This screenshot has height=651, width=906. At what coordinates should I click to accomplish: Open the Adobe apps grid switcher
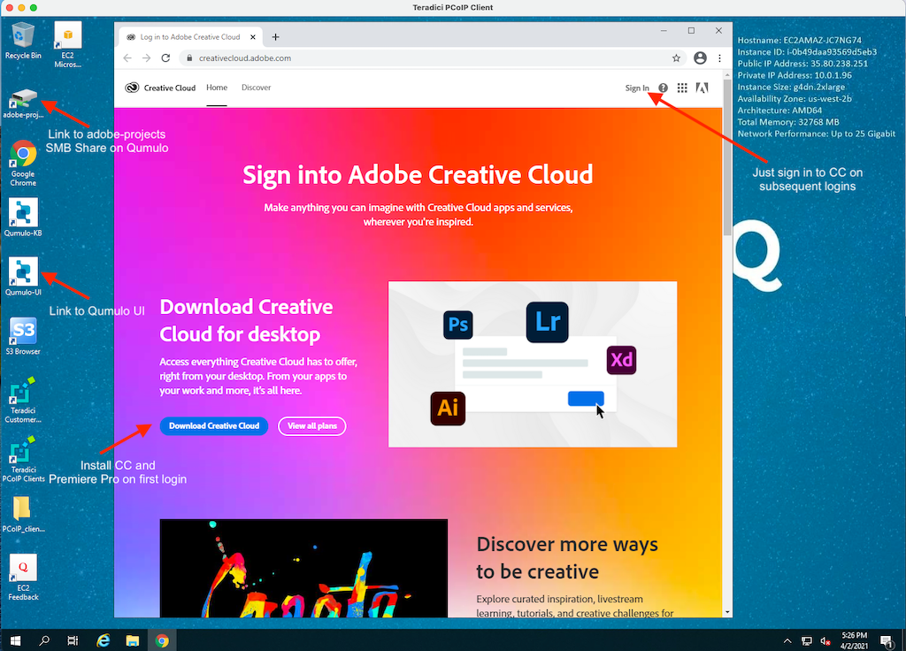pos(682,88)
